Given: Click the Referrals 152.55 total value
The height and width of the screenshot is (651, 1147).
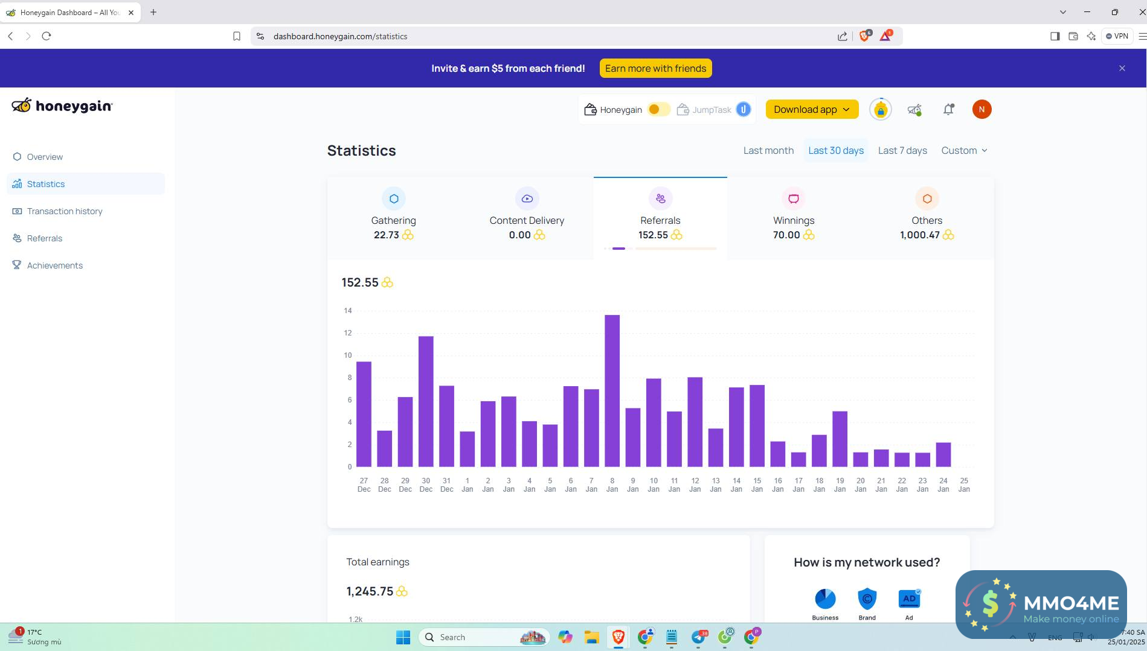Looking at the screenshot, I should coord(360,282).
